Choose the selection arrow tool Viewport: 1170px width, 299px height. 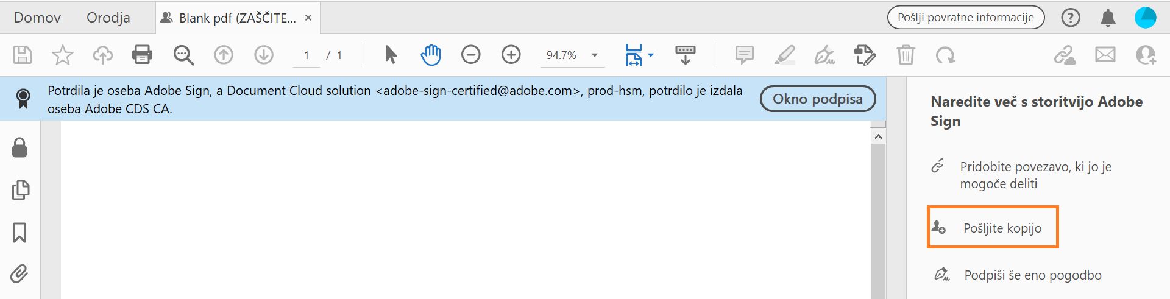391,55
